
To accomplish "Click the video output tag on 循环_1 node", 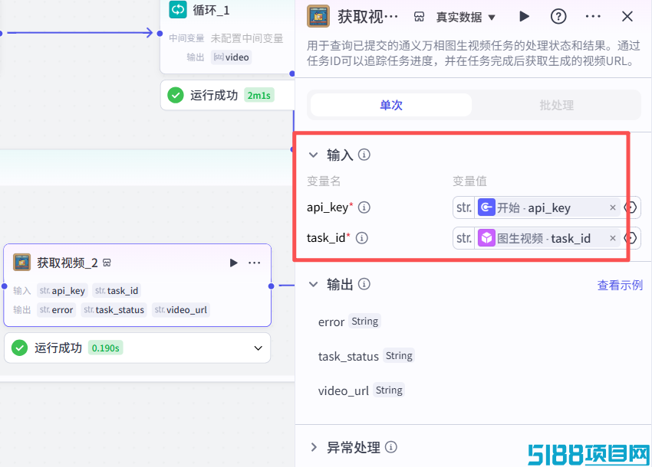I will 231,57.
